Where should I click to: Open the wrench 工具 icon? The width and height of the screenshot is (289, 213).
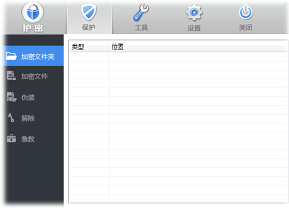(141, 12)
